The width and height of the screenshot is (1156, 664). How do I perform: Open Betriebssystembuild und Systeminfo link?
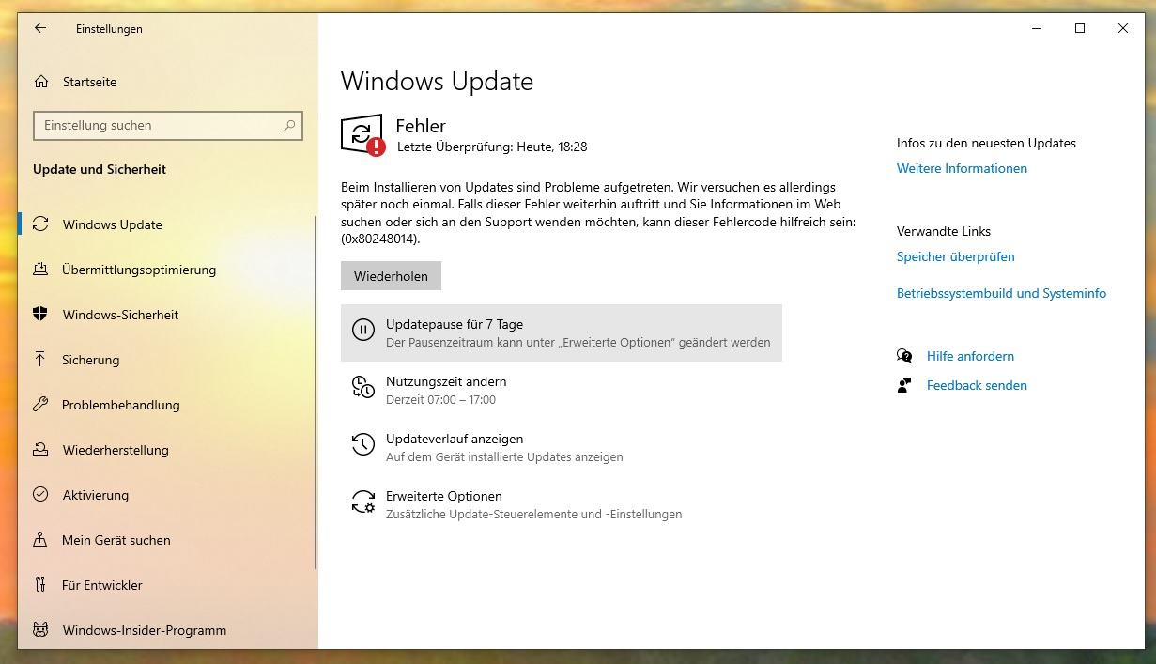click(x=1001, y=293)
